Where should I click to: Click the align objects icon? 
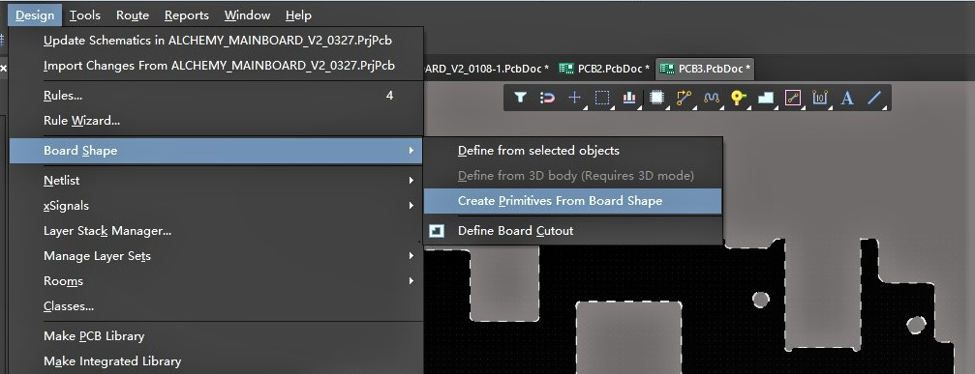tap(629, 98)
